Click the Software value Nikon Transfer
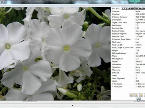The width and height of the screenshot is (145, 108). point(140,73)
